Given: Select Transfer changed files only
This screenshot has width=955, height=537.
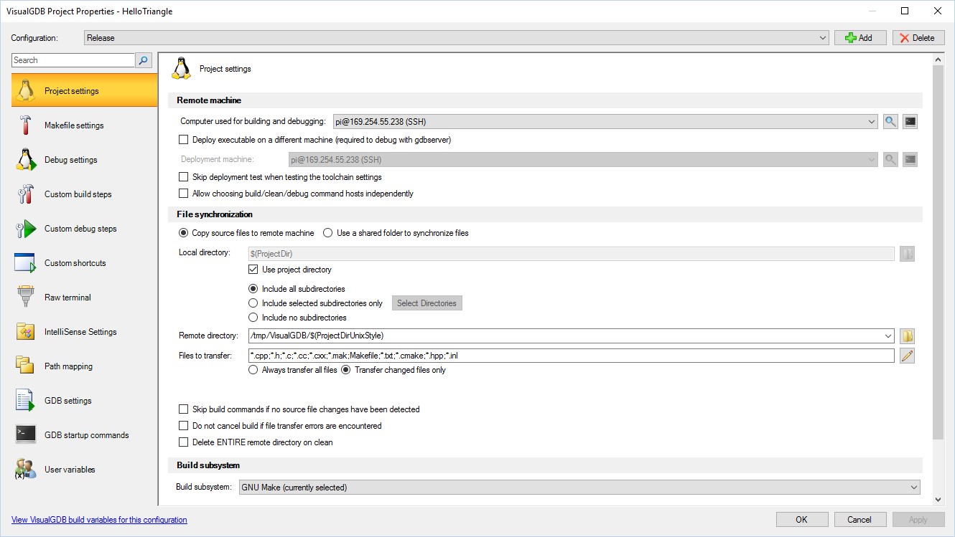Looking at the screenshot, I should tap(346, 370).
